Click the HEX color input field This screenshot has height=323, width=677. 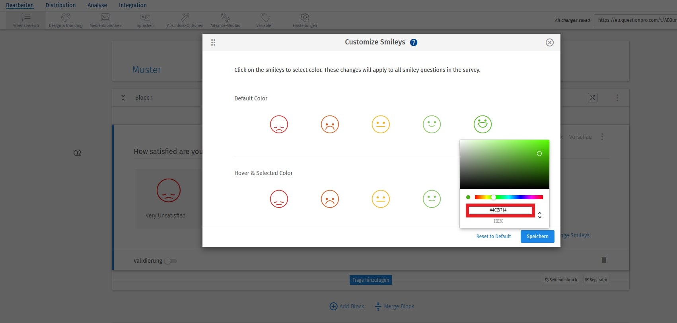tap(500, 210)
